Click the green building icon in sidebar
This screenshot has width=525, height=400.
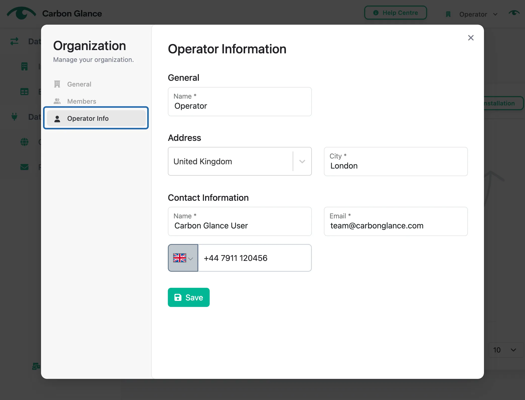[x=24, y=66]
